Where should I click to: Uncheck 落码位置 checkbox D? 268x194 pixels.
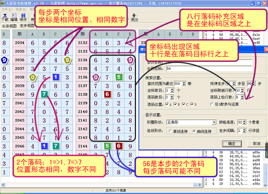click(192, 104)
